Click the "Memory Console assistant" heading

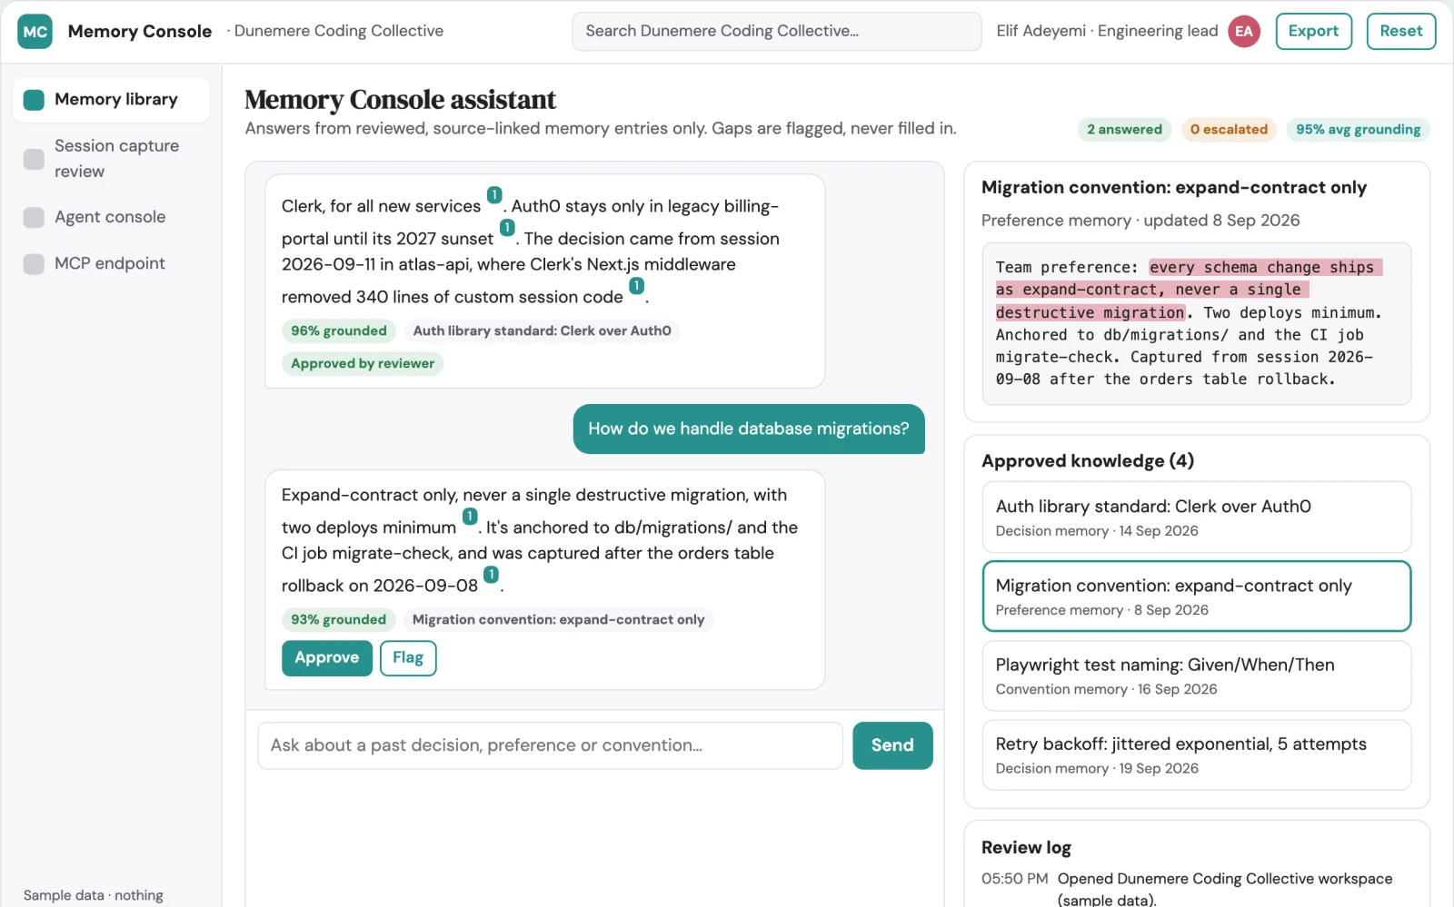pyautogui.click(x=400, y=100)
